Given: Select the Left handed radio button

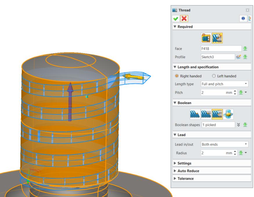Looking at the screenshot, I should pos(214,76).
